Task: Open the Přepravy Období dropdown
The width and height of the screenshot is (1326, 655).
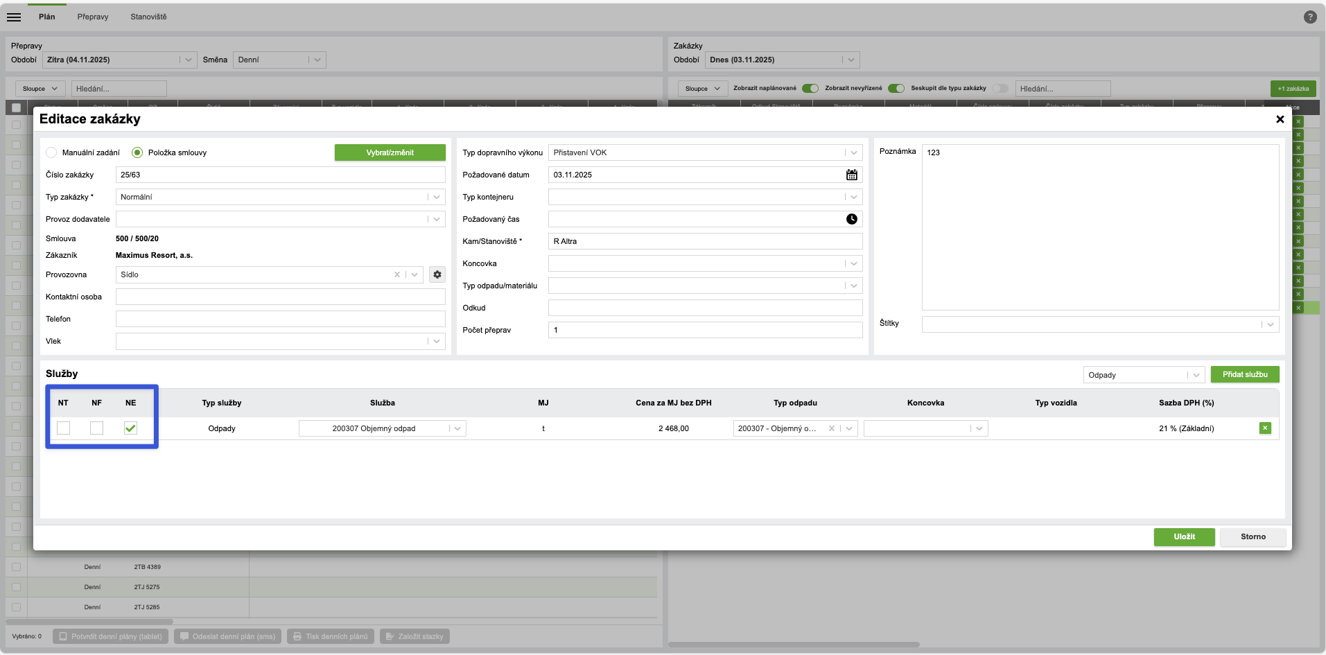Action: (x=120, y=60)
